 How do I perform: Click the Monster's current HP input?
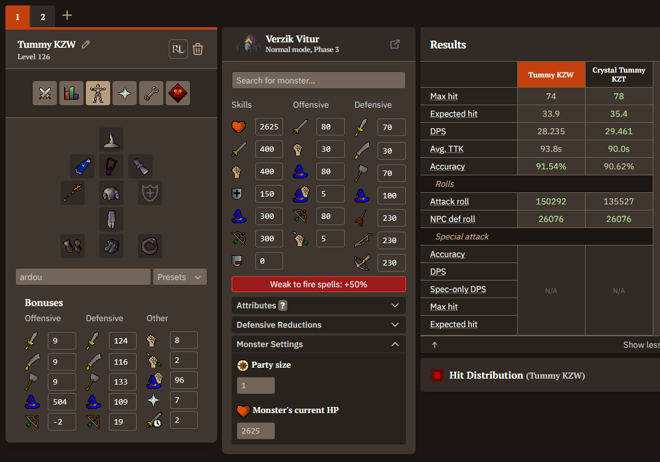coord(256,431)
